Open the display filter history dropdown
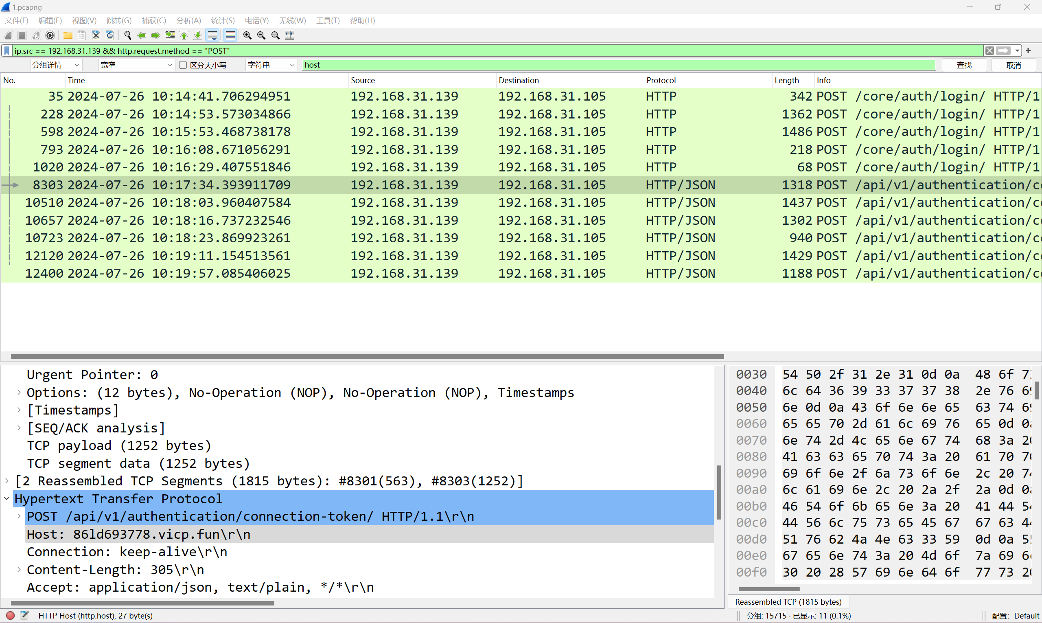The height and width of the screenshot is (623, 1042). point(1017,51)
